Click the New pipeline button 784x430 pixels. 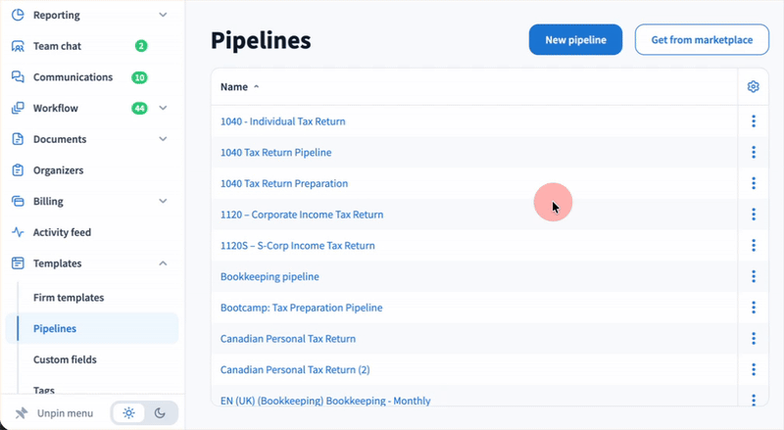pos(575,40)
